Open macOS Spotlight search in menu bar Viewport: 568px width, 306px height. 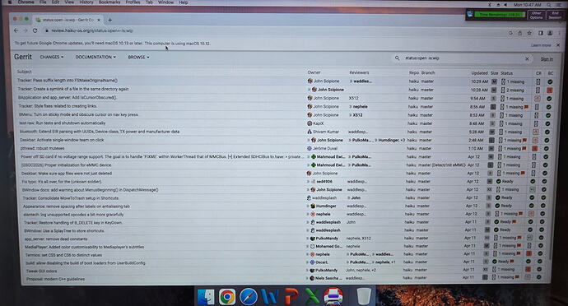pos(549,5)
